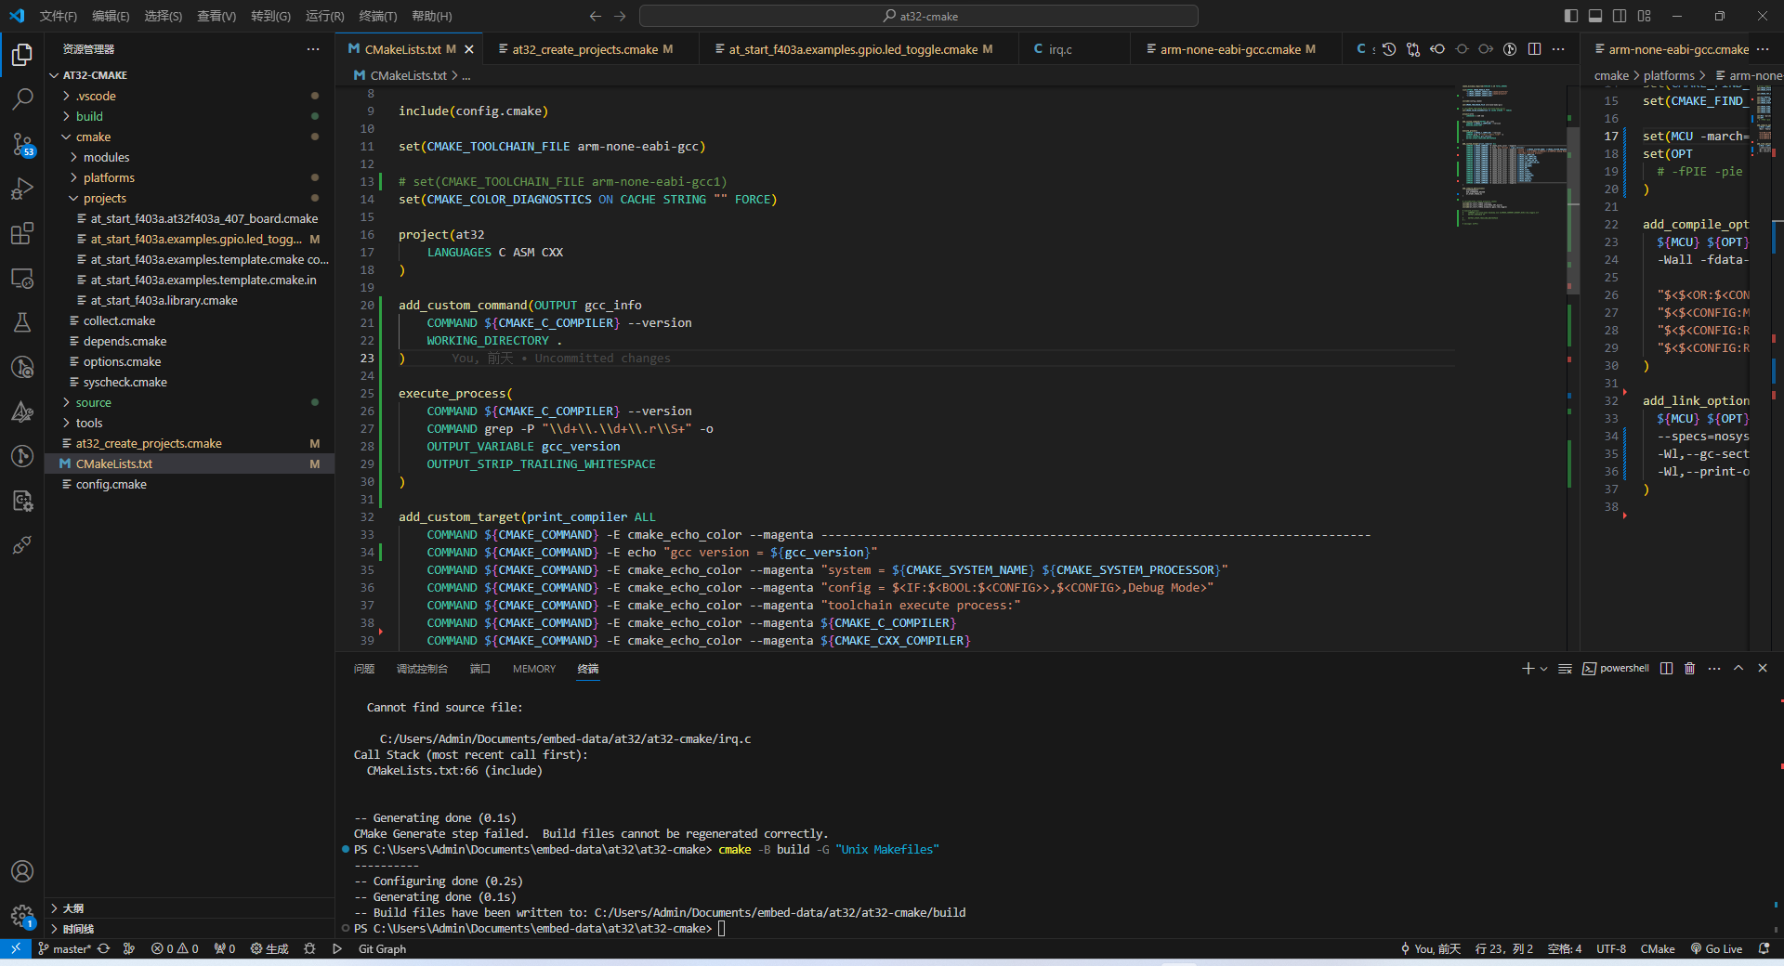Open Run and Debug view
This screenshot has width=1784, height=966.
coord(22,189)
